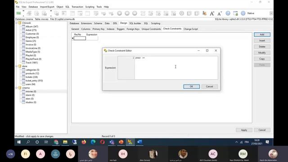The width and height of the screenshot is (288, 162).
Task: Open the File menu
Action: (x=18, y=7)
